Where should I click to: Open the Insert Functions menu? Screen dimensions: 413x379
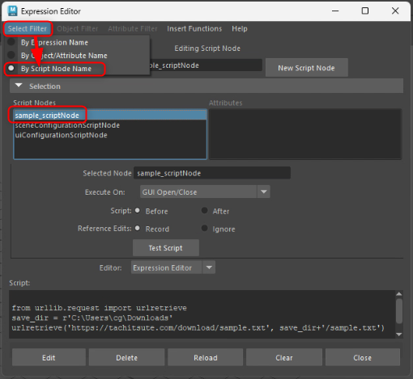pos(194,29)
